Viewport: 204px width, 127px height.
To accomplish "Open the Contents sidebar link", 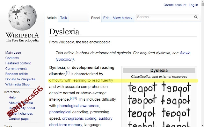I will (x=12, y=58).
